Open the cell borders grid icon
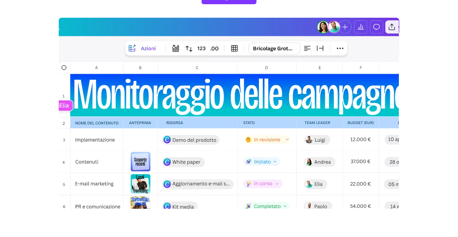The image size is (458, 237). pyautogui.click(x=234, y=48)
